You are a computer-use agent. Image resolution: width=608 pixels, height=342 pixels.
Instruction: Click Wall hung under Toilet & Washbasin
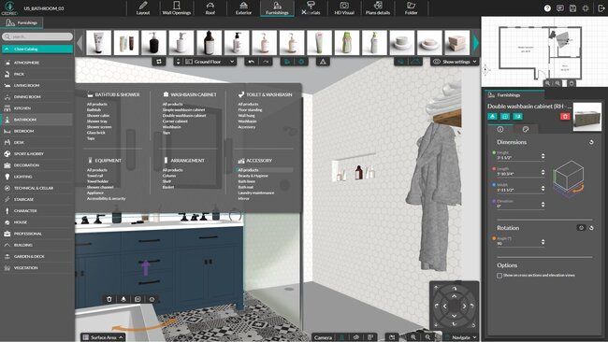pyautogui.click(x=246, y=116)
